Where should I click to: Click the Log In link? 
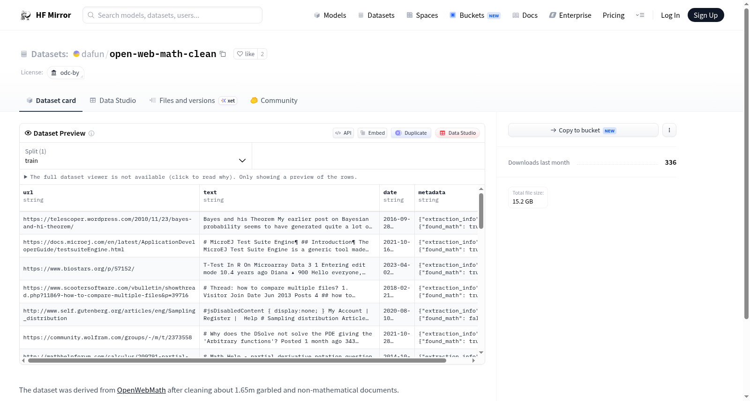point(670,15)
